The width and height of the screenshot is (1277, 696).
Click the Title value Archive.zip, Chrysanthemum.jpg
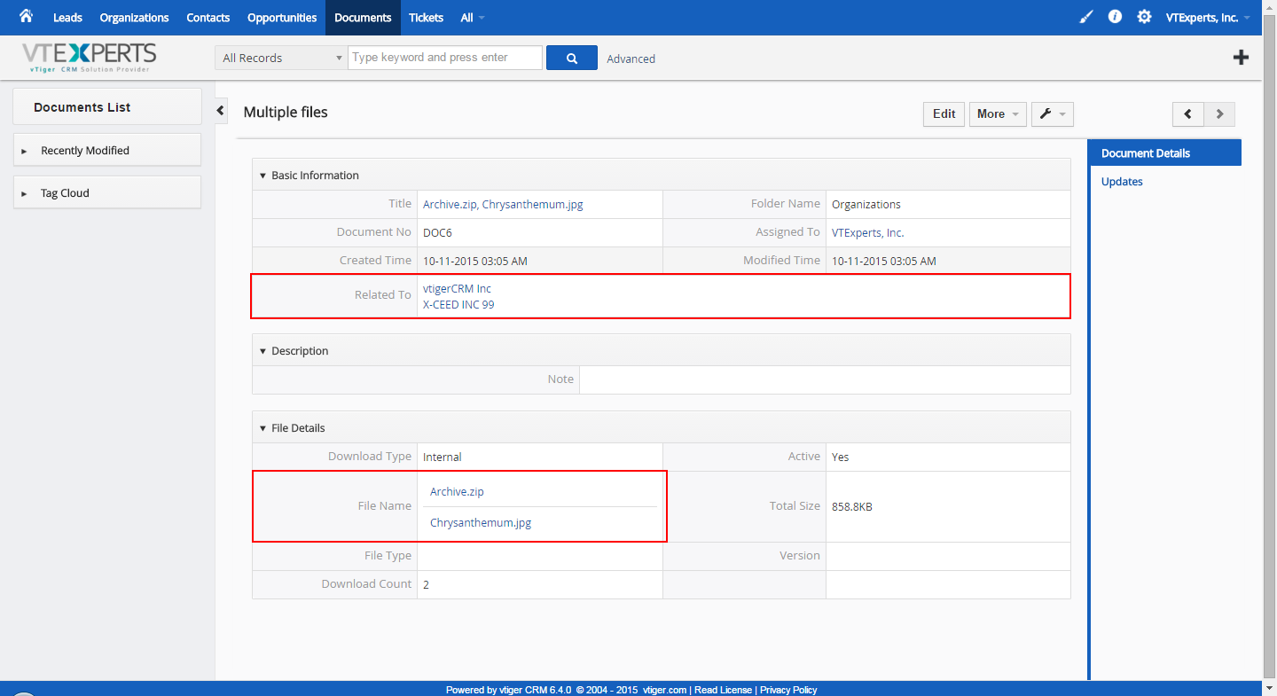[x=503, y=204]
